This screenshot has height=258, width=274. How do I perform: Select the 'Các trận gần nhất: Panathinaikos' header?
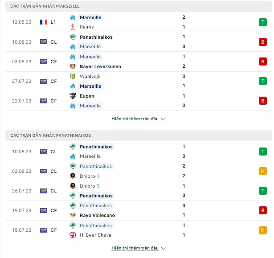[139, 135]
